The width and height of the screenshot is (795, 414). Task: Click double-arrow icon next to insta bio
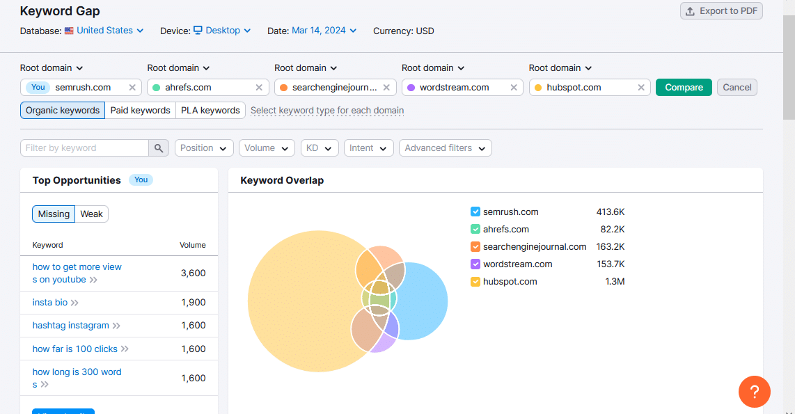coord(74,303)
